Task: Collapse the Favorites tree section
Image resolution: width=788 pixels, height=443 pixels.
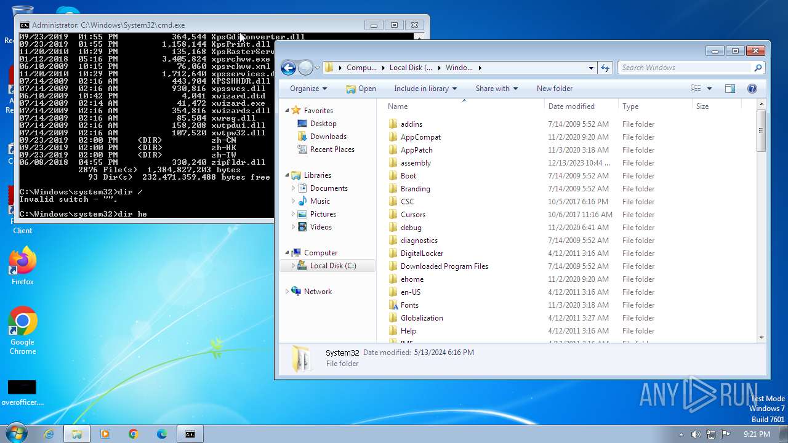Action: [x=287, y=111]
